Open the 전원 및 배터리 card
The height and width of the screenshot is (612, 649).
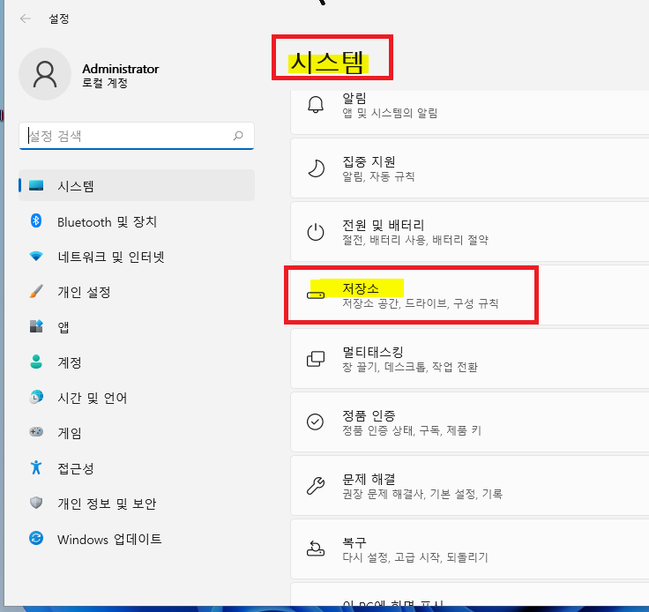(x=470, y=232)
